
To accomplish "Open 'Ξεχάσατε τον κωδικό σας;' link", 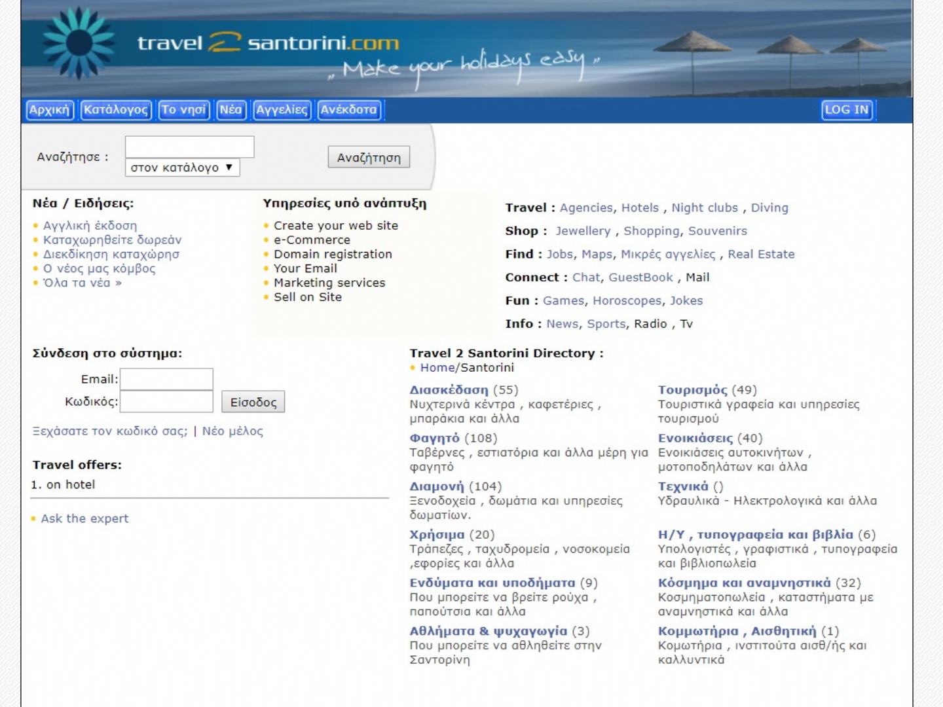I will point(110,431).
